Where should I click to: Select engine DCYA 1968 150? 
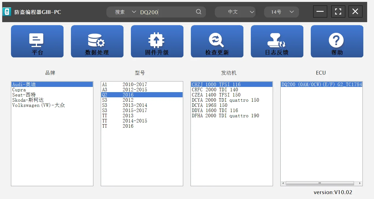[232, 105]
